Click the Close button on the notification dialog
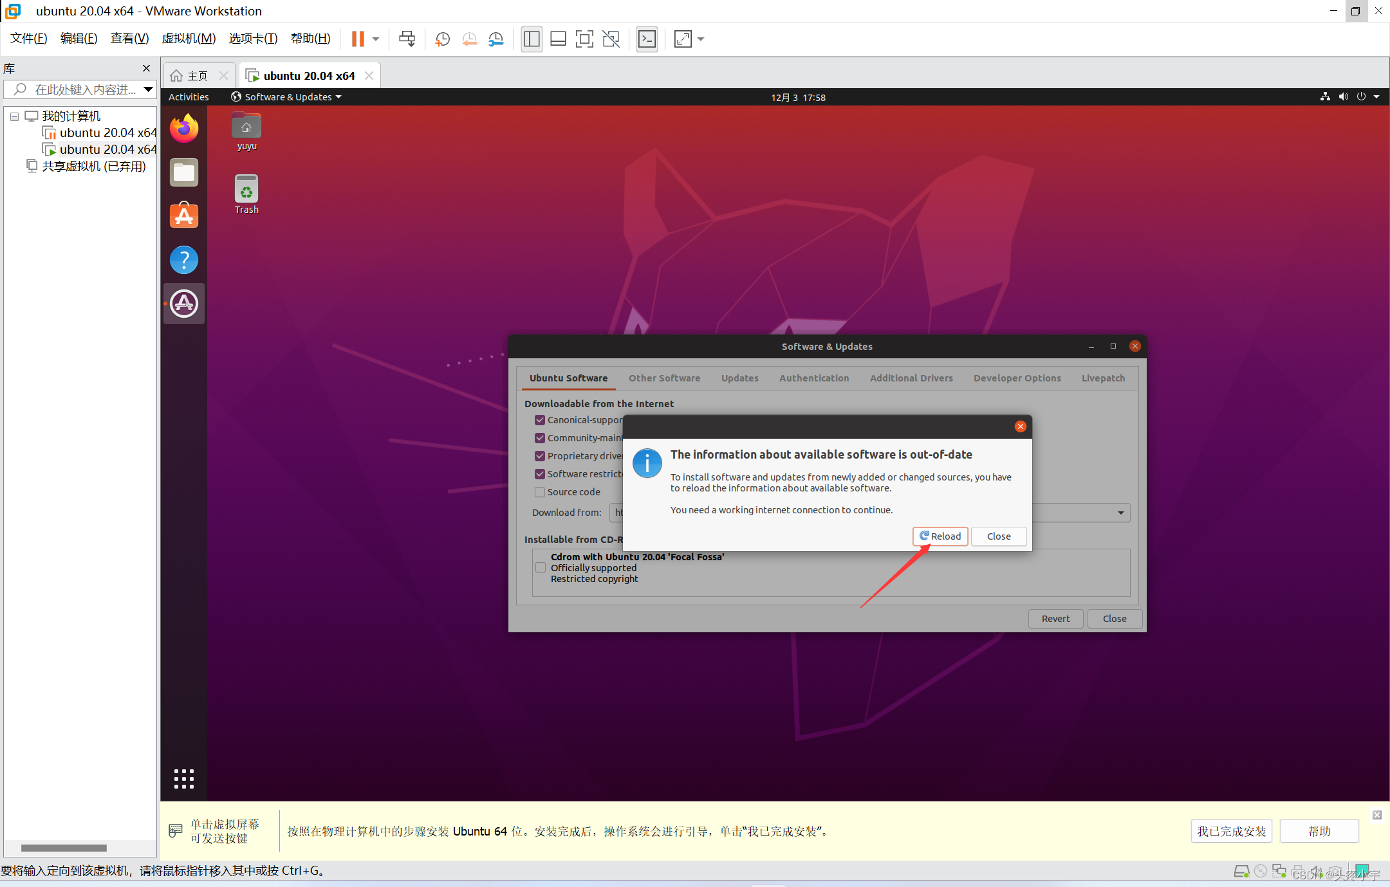1390x887 pixels. (999, 536)
